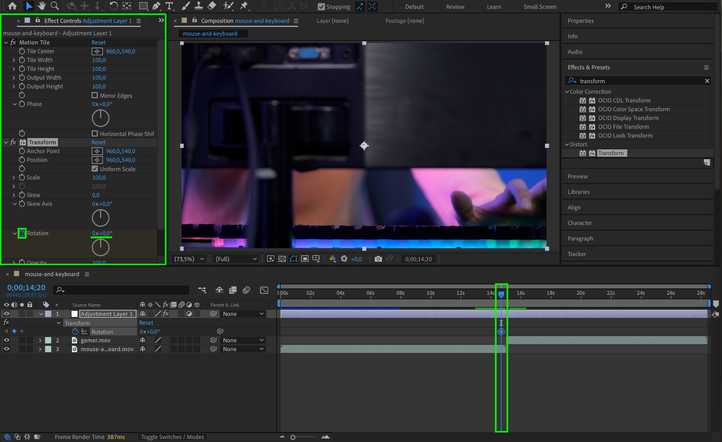Image resolution: width=722 pixels, height=442 pixels.
Task: Select the Zoom tool in toolbar
Action: click(55, 6)
